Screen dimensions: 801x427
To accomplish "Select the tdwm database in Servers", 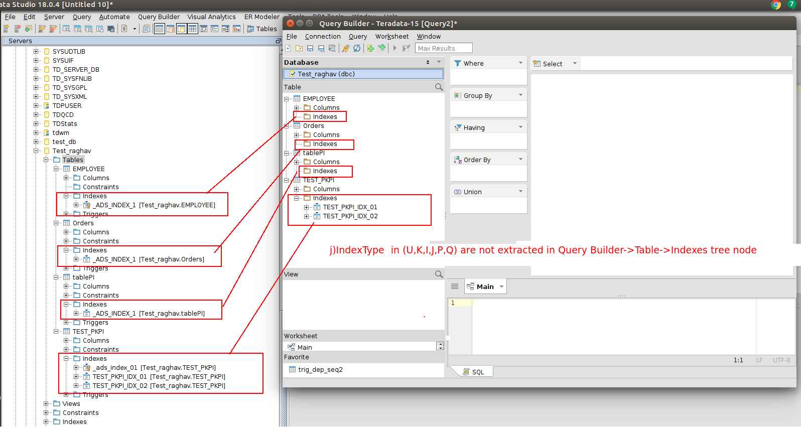I will [x=61, y=133].
